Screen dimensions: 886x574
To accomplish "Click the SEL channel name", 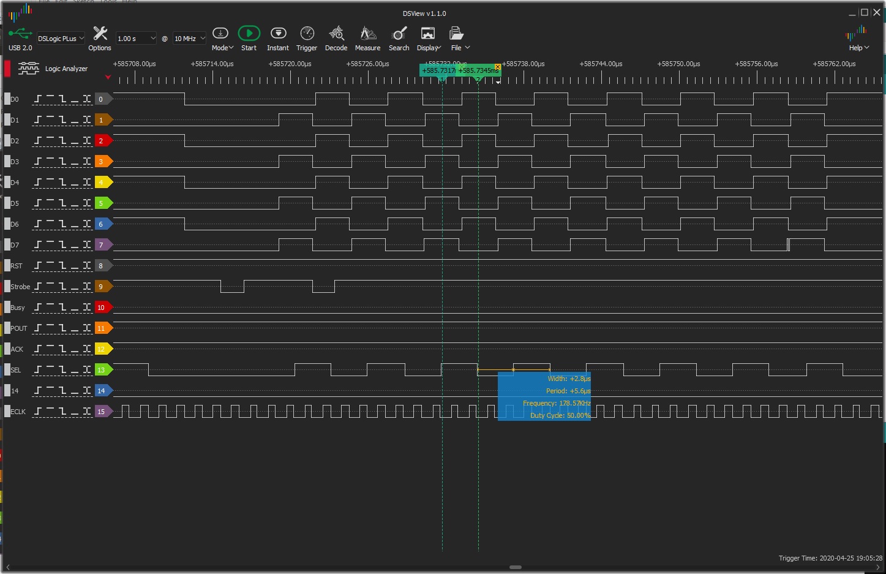I will pyautogui.click(x=16, y=370).
